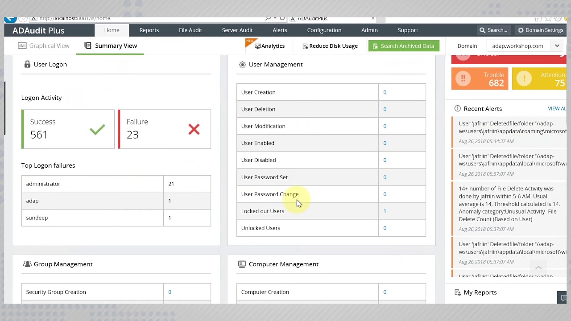571x321 pixels.
Task: Click the Attention 75 tile
Action: tap(539, 78)
